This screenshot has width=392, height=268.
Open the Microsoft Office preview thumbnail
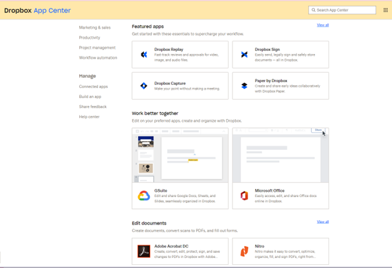click(x=281, y=155)
